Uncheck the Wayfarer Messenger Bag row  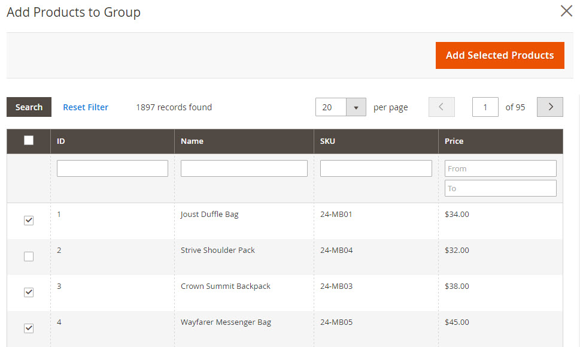click(x=28, y=328)
